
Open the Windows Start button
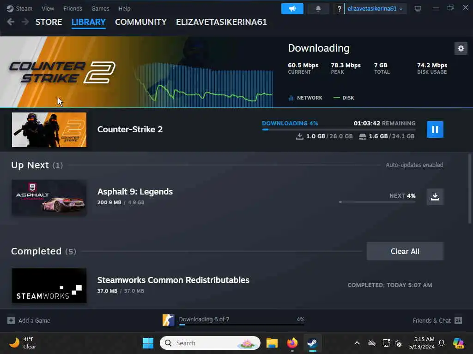[x=148, y=343]
